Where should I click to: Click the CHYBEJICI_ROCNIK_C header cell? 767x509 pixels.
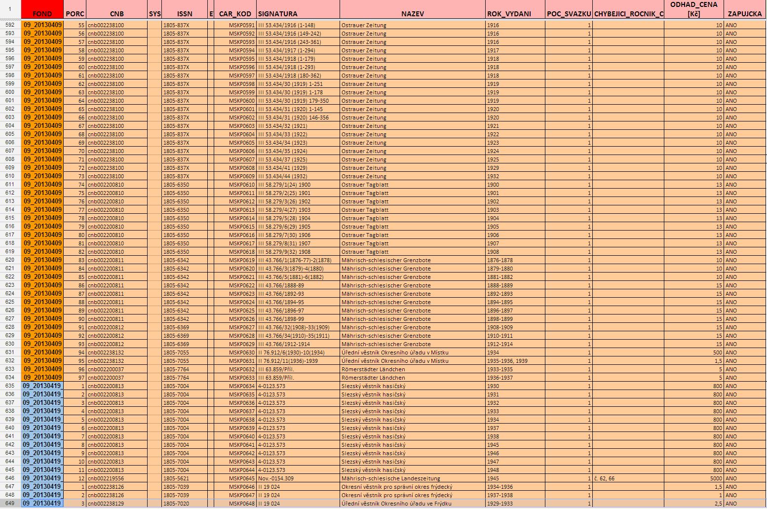(x=628, y=10)
